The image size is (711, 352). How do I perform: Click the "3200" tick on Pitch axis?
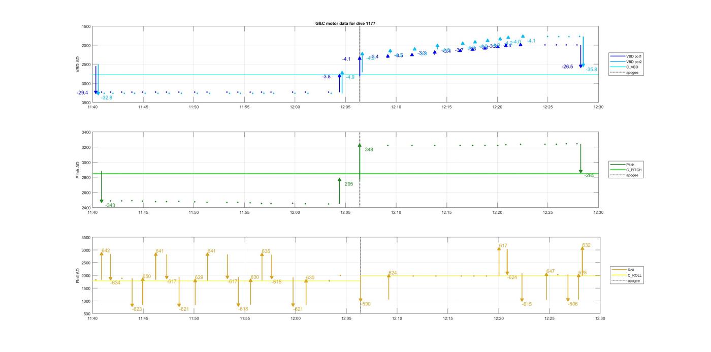click(x=86, y=148)
